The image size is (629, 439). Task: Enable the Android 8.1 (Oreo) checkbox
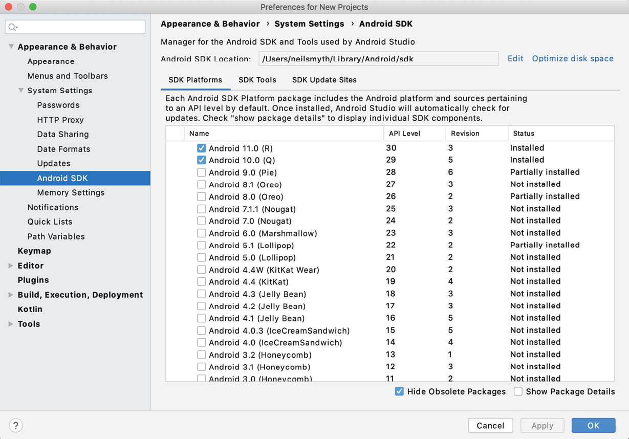(202, 185)
